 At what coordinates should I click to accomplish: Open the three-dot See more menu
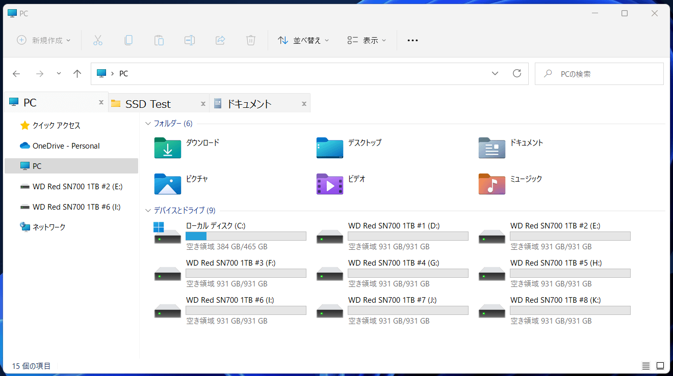412,40
